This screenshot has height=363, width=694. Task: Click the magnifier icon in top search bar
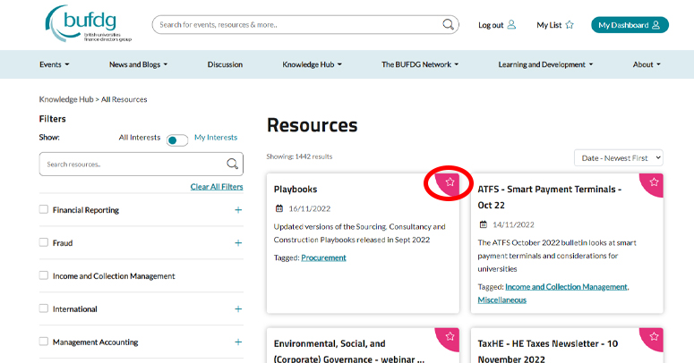[448, 25]
